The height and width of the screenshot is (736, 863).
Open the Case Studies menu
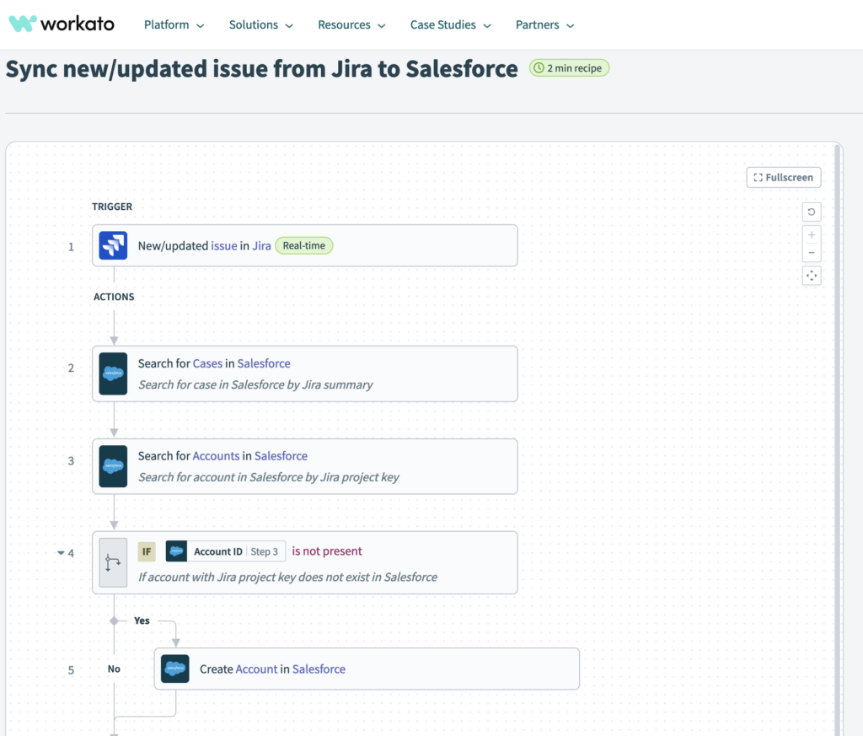click(x=450, y=25)
